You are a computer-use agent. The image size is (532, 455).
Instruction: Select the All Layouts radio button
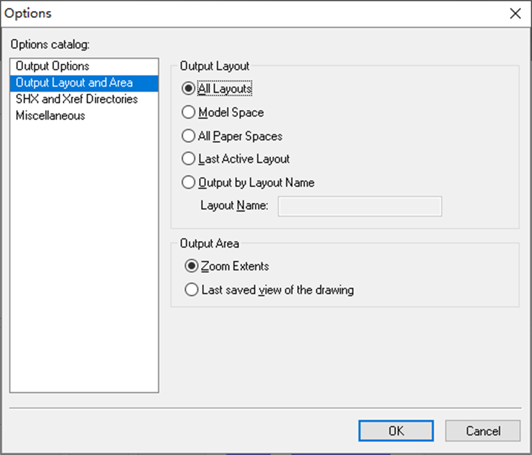click(x=188, y=88)
